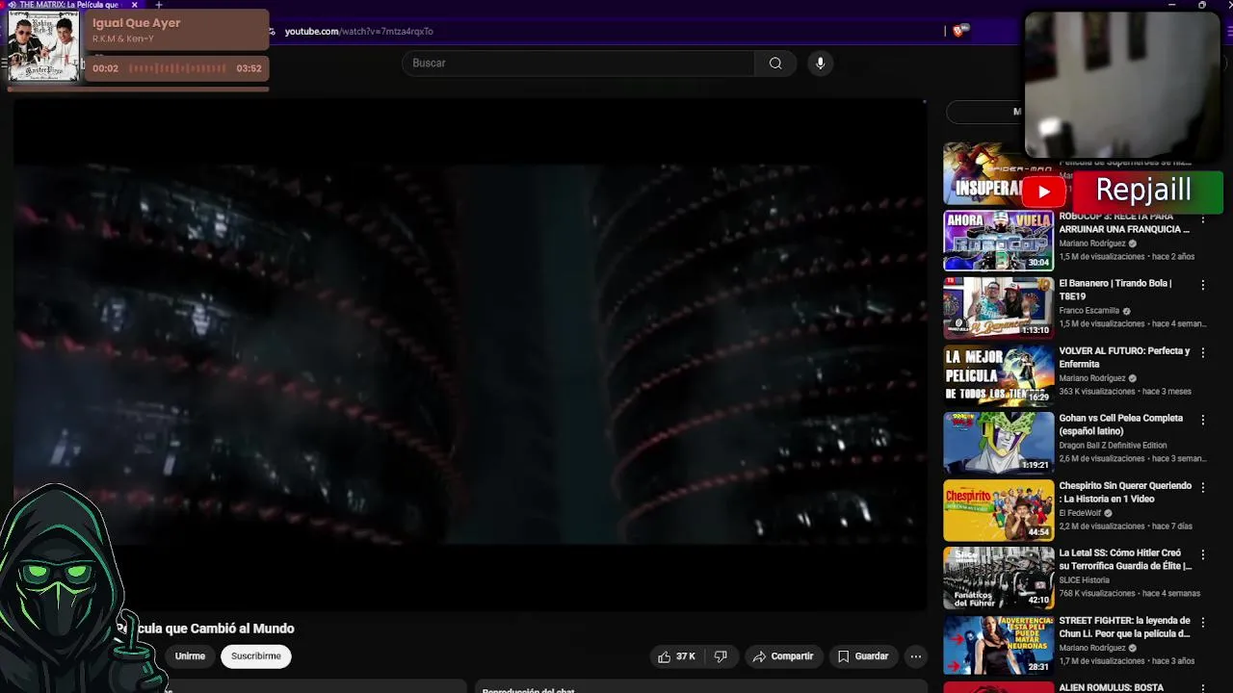Open title VOLVER AL FUTURO: Perfecta y Enfermita

(1124, 357)
